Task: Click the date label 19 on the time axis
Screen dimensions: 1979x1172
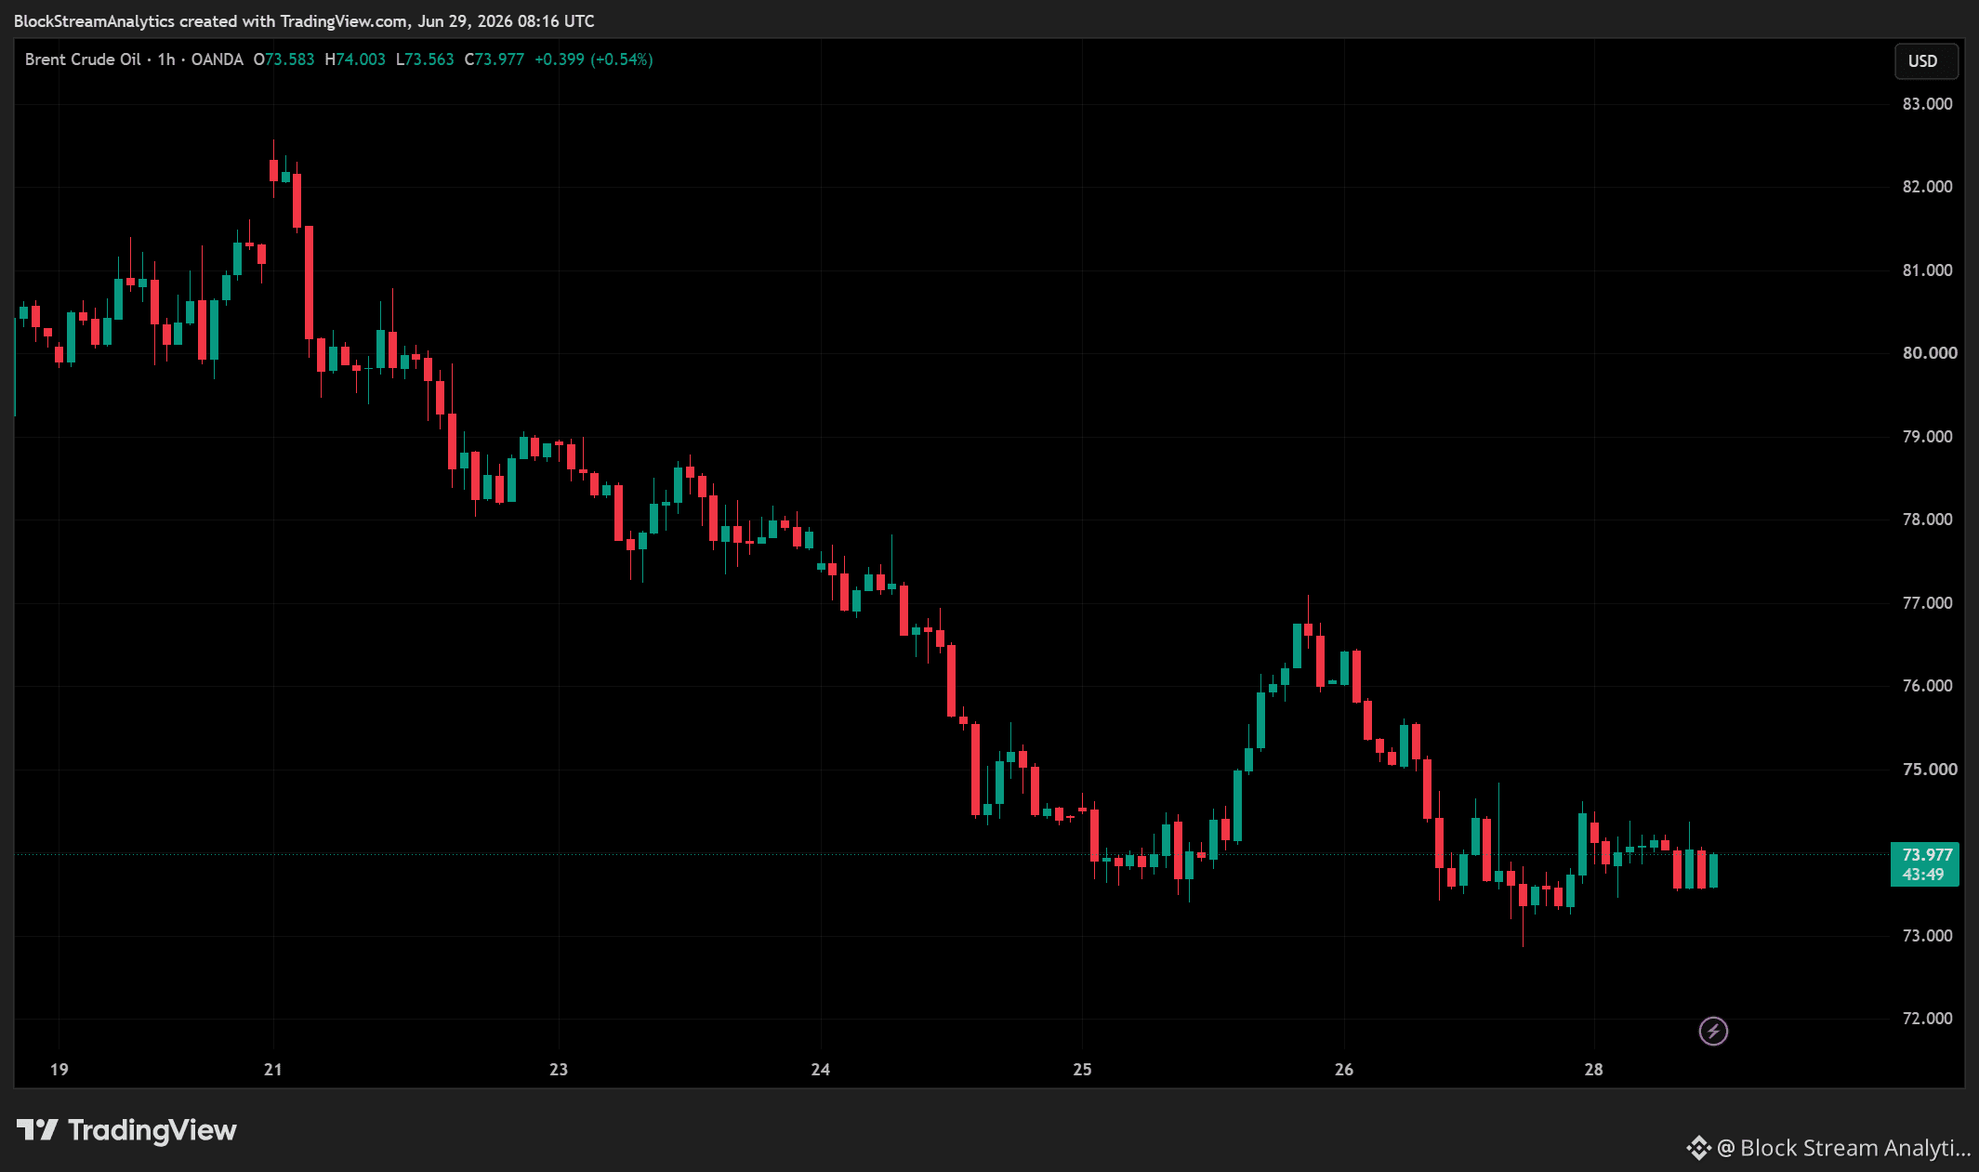Action: coord(59,1070)
